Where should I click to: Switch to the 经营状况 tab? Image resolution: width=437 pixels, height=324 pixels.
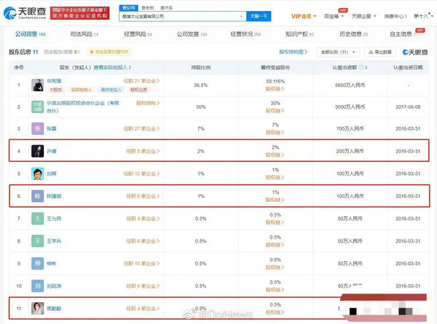(245, 34)
